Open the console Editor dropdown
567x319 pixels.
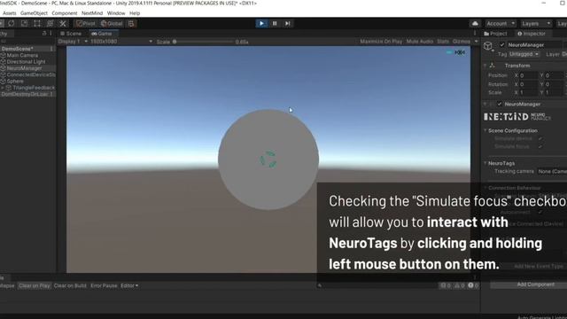tap(129, 285)
